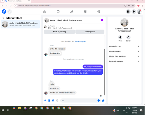
Task: Expand Privacy & support section
Action: pyautogui.click(x=124, y=61)
